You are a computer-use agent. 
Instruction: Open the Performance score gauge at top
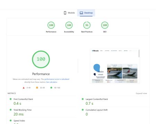click(51, 25)
